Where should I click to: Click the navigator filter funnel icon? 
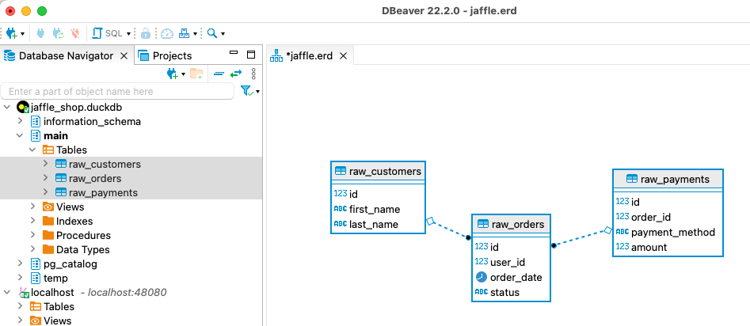click(246, 91)
